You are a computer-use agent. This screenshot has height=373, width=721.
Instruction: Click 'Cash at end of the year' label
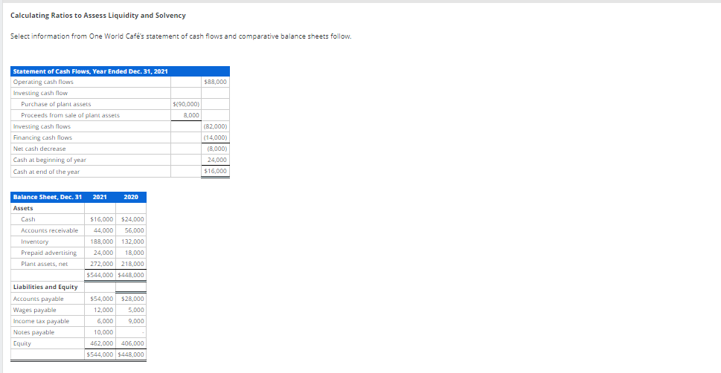(46, 172)
